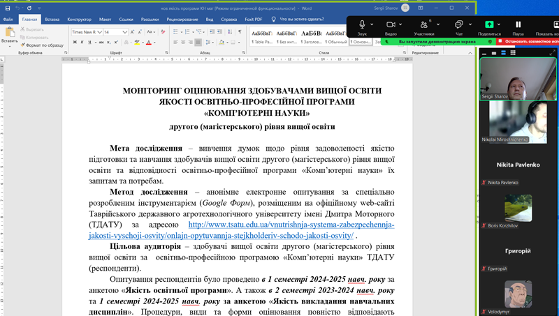Viewport: 559px width, 316px height.
Task: Mute microphone in Zoom toolbar
Action: pyautogui.click(x=361, y=25)
